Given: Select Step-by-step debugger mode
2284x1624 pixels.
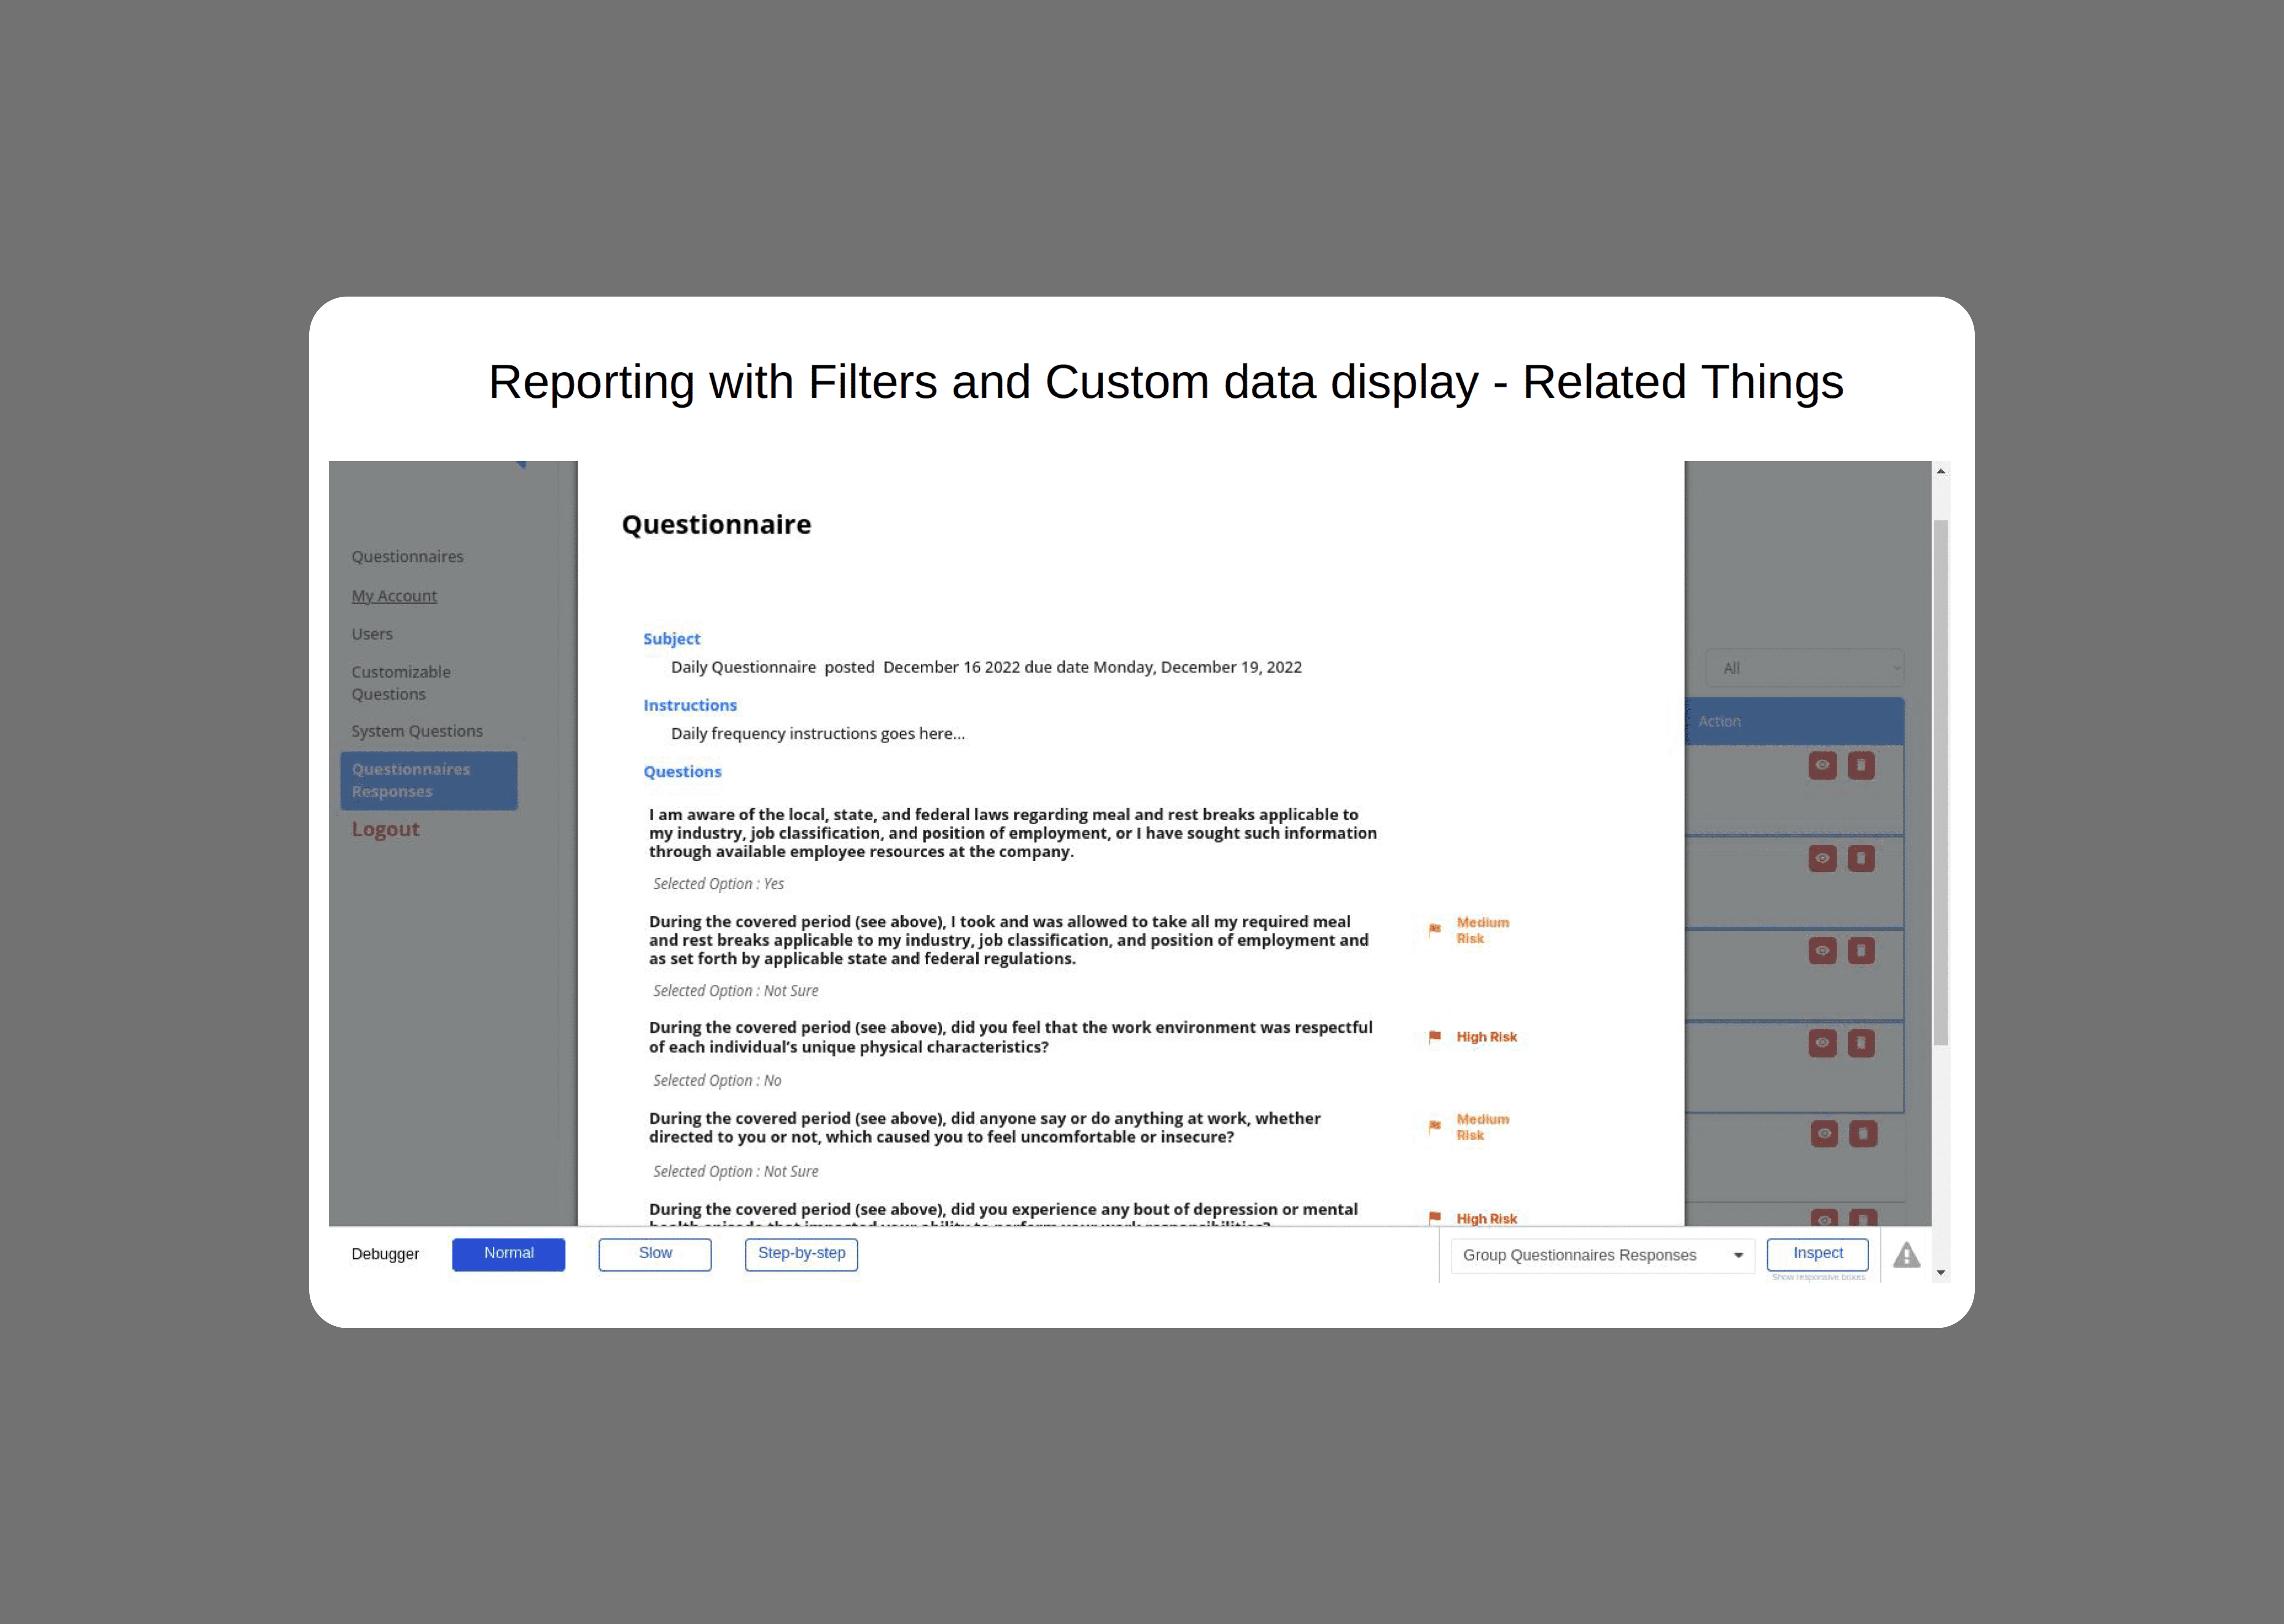Looking at the screenshot, I should [x=801, y=1254].
